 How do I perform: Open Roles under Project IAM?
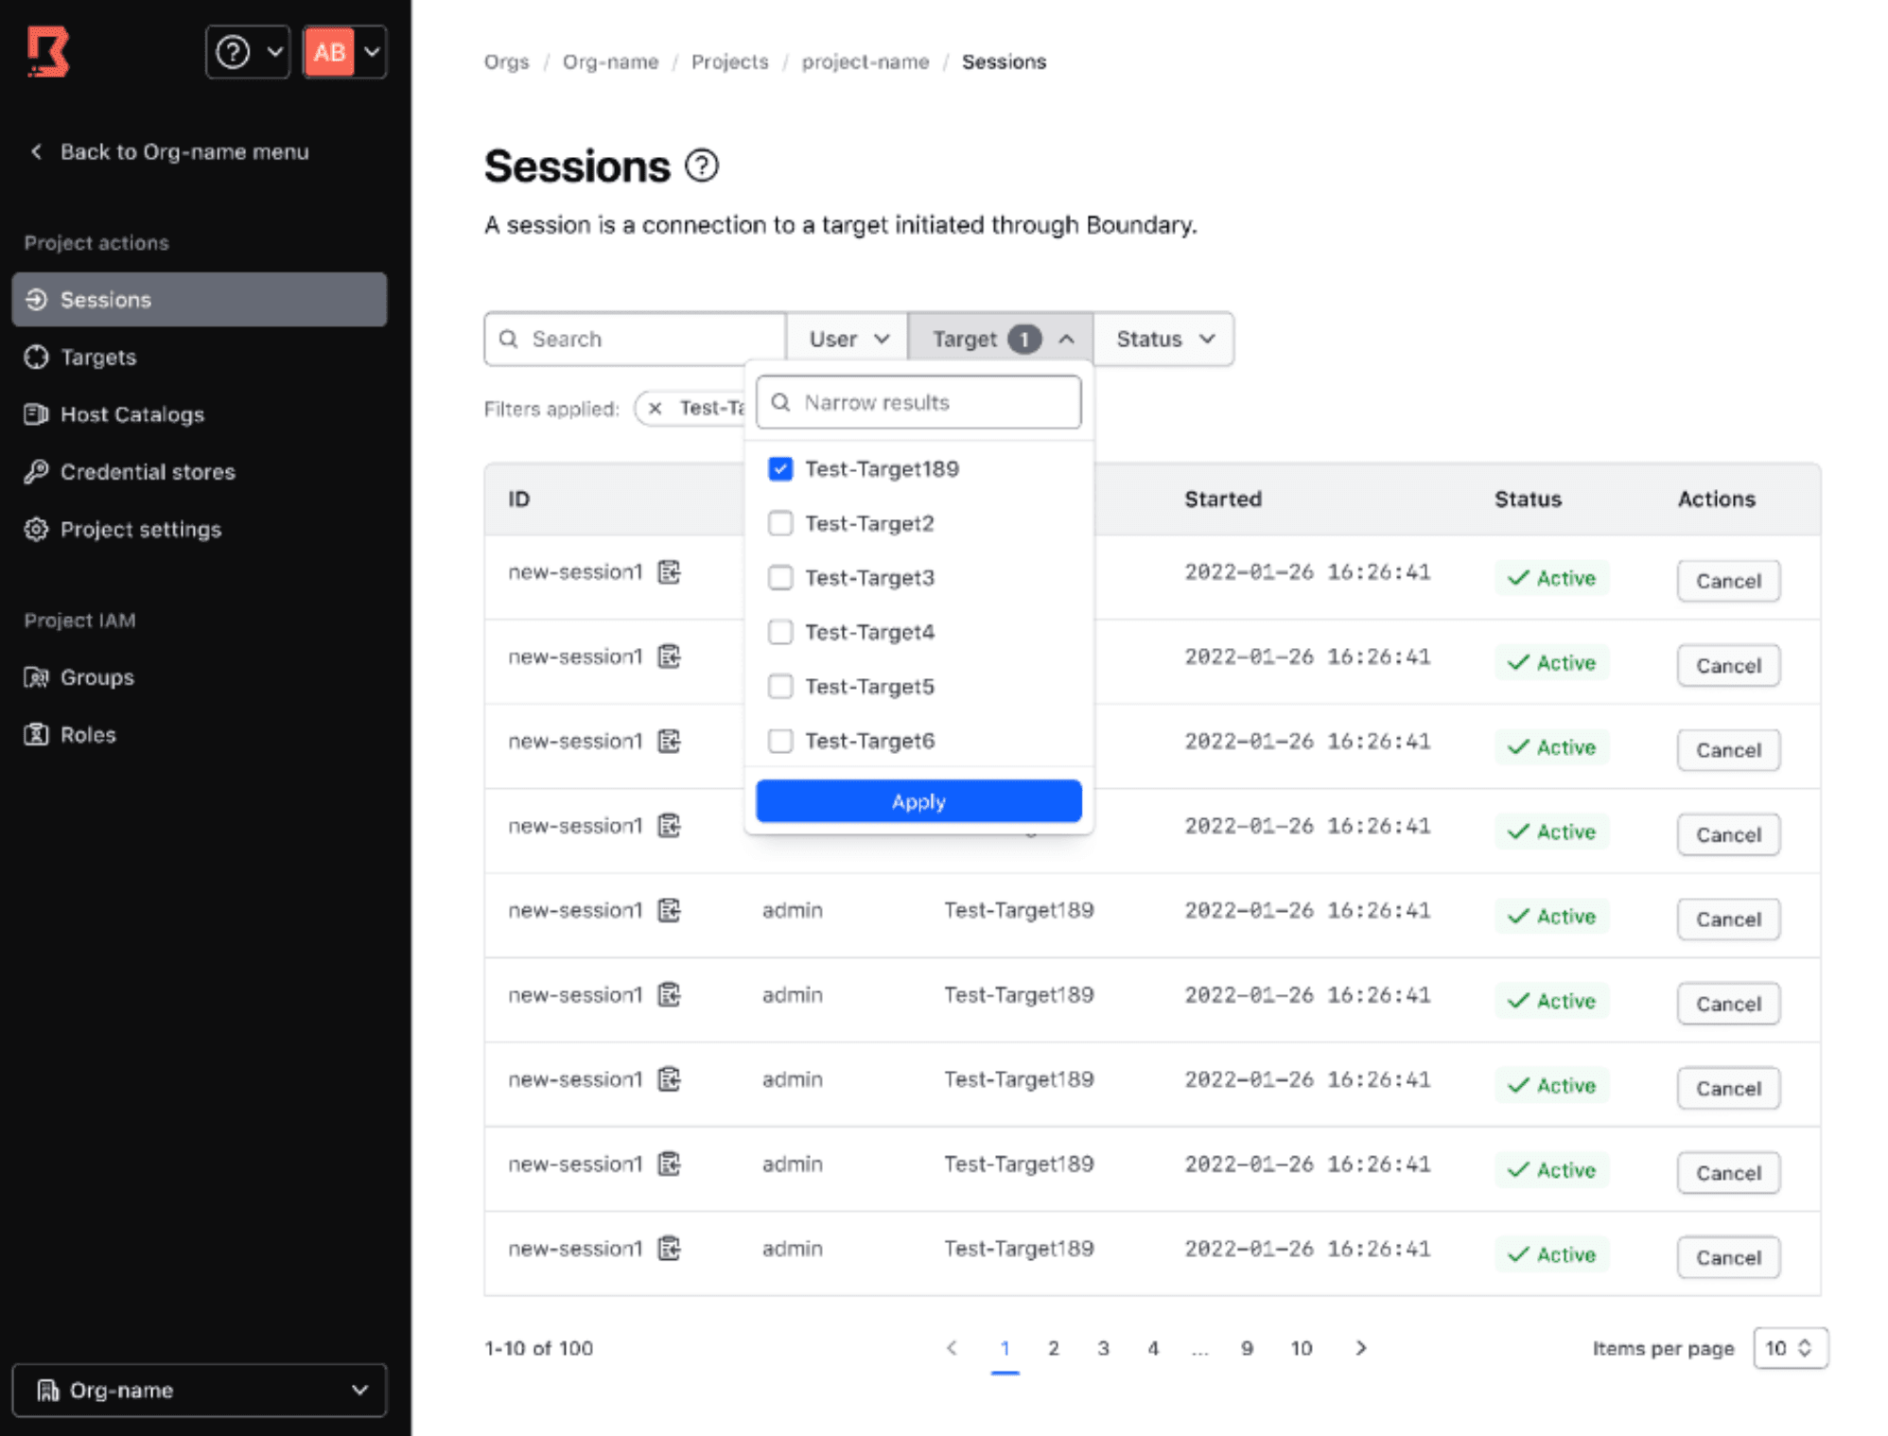[x=88, y=734]
